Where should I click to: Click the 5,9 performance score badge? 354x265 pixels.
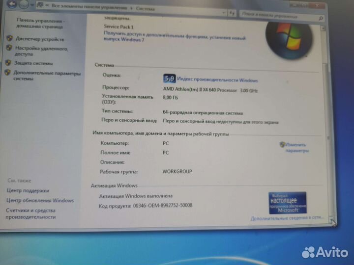pos(169,79)
